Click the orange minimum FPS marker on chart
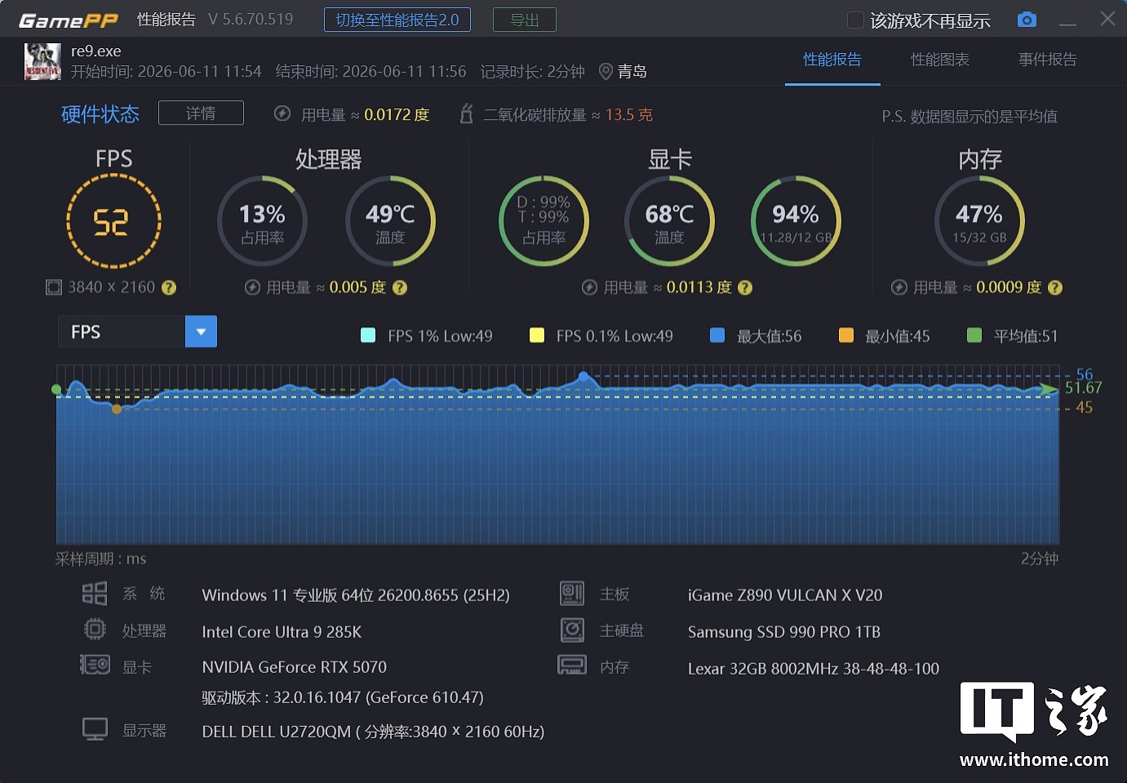The width and height of the screenshot is (1127, 783). (117, 409)
